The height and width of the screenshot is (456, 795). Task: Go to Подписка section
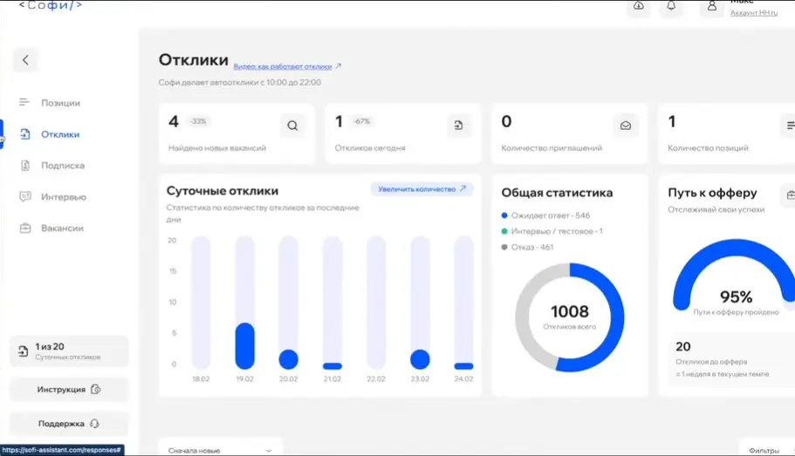[x=62, y=166]
